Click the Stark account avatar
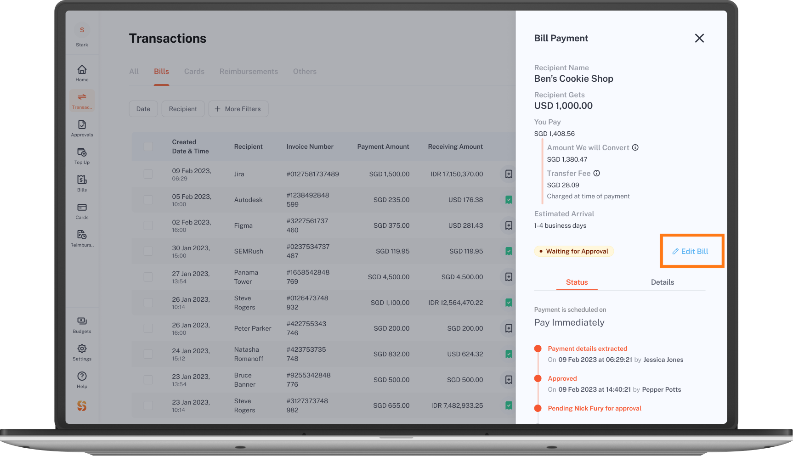Image resolution: width=793 pixels, height=456 pixels. pos(82,30)
